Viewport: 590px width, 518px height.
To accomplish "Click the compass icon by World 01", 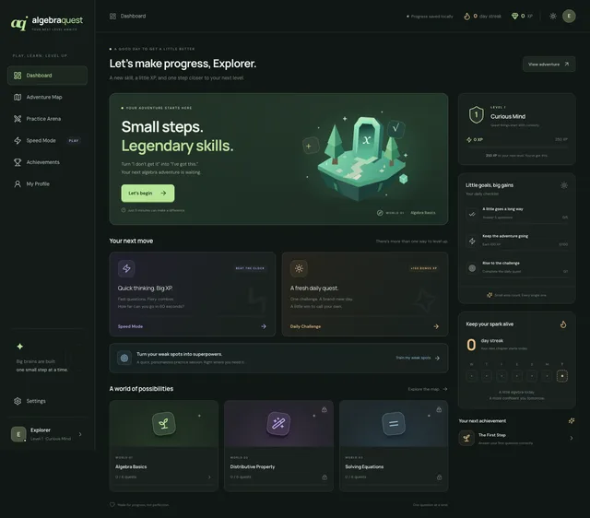I will pos(380,213).
